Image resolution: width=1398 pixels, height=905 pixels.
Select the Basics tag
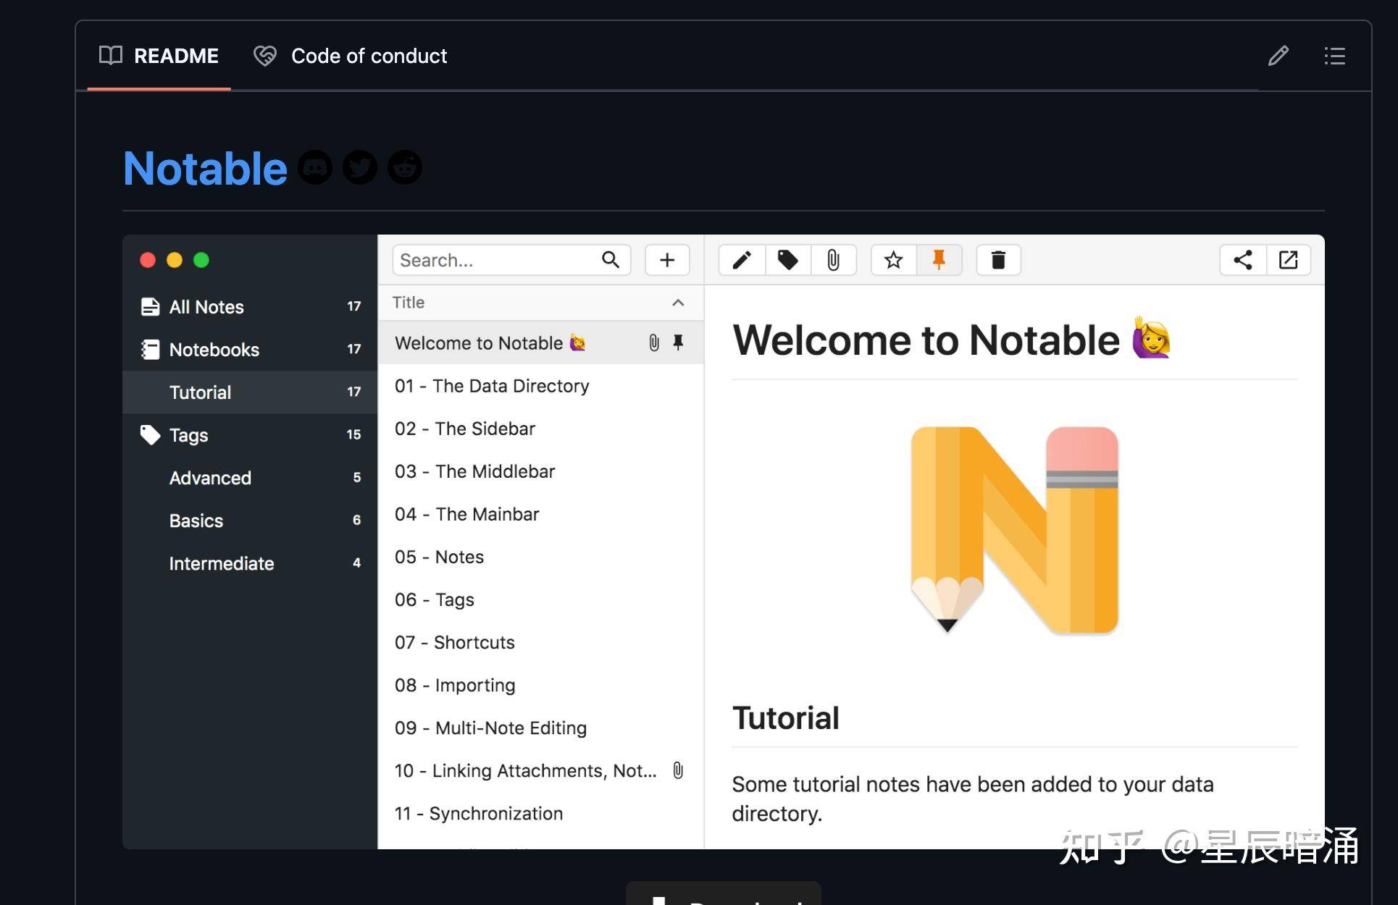pyautogui.click(x=250, y=521)
